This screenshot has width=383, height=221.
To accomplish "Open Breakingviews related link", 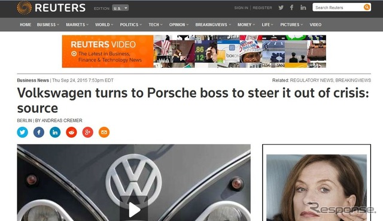I will tap(353, 80).
